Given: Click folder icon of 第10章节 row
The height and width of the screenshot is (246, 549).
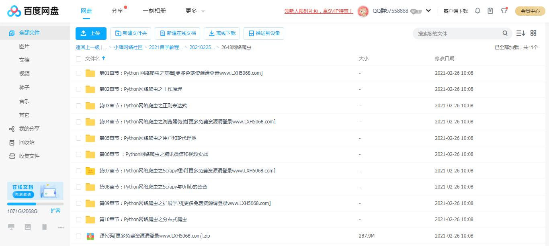Looking at the screenshot, I should point(90,219).
